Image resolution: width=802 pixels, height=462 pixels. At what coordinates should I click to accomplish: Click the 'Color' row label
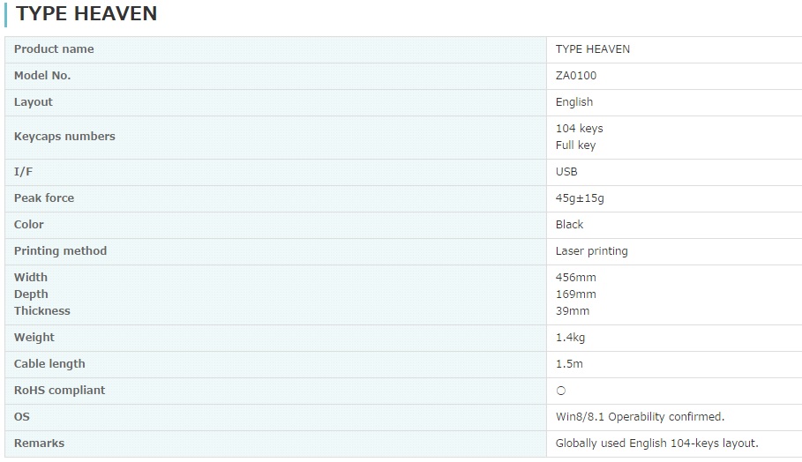pos(29,225)
